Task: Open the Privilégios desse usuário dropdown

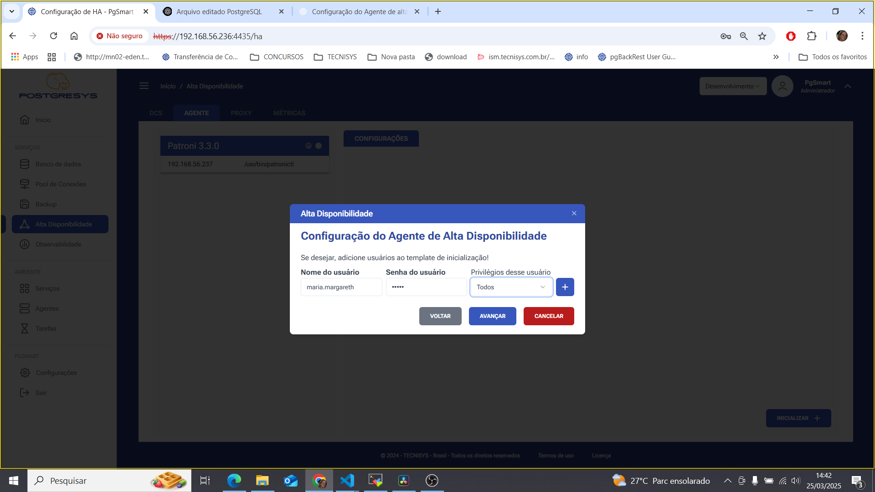Action: pyautogui.click(x=511, y=287)
